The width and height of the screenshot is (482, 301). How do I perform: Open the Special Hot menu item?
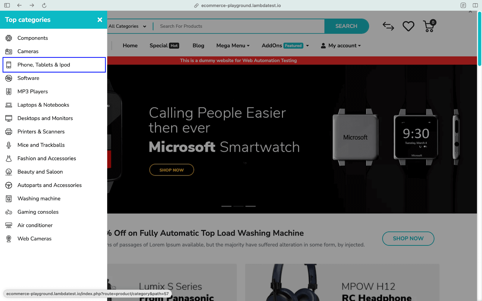(164, 46)
